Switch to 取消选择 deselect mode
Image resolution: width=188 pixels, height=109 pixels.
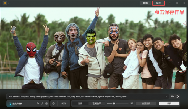pyautogui.click(x=96, y=103)
